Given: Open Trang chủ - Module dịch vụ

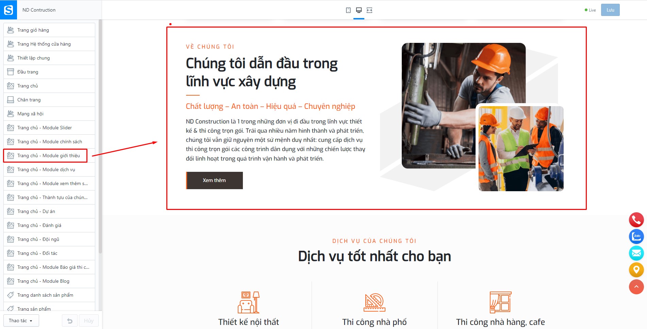Looking at the screenshot, I should point(49,169).
